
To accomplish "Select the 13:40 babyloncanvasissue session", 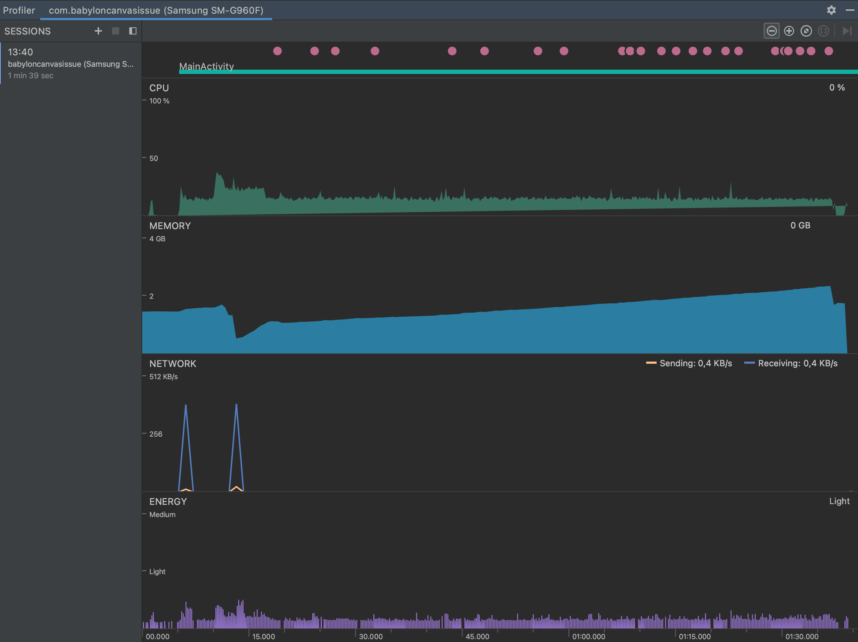I will pos(70,63).
